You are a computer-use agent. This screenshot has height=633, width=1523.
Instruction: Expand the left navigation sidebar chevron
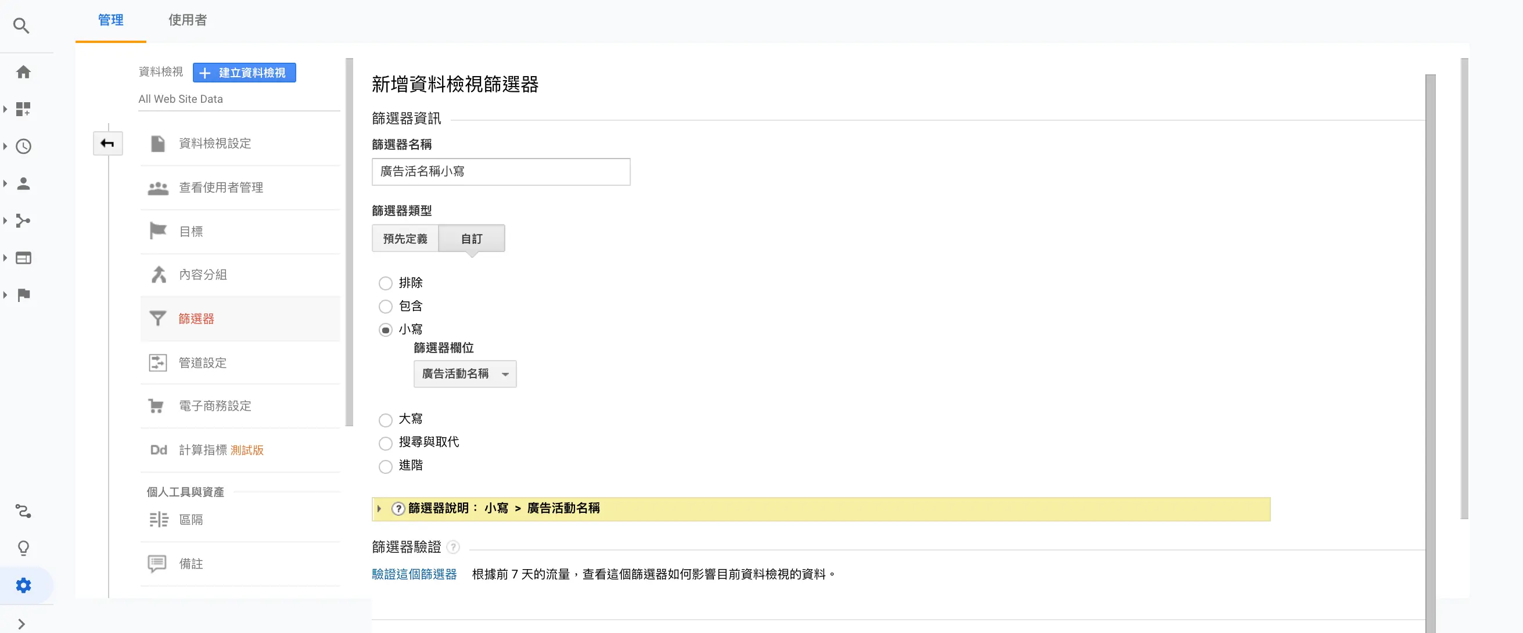pos(21,624)
